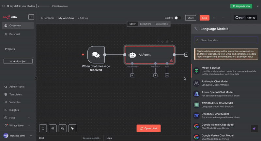Open the more options dots above AI Agent
The image size is (261, 141).
pyautogui.click(x=172, y=42)
